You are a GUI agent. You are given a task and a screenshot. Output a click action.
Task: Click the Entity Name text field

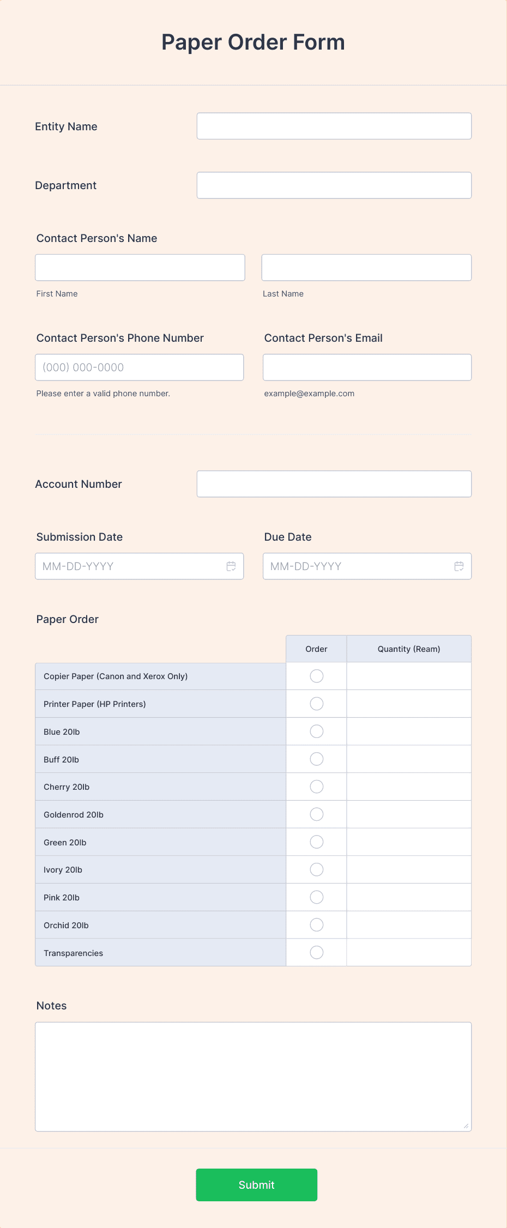pos(334,126)
